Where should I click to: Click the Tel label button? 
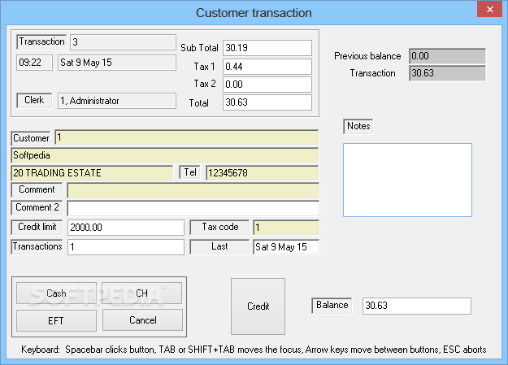(190, 172)
